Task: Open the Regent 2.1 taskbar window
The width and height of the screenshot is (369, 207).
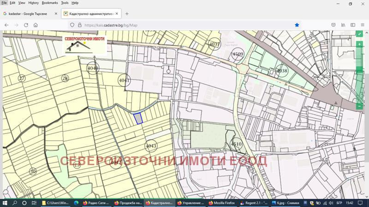Action: click(253, 202)
